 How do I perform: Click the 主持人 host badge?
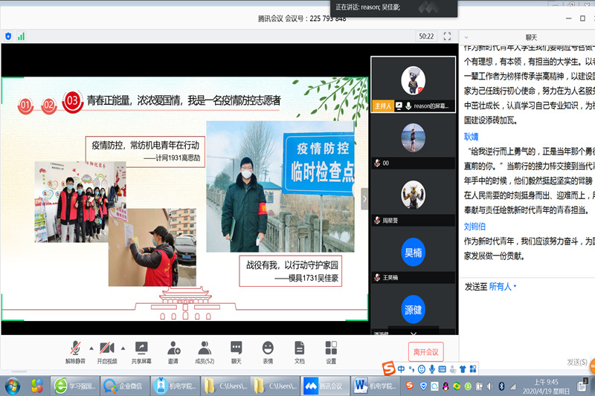click(x=382, y=106)
